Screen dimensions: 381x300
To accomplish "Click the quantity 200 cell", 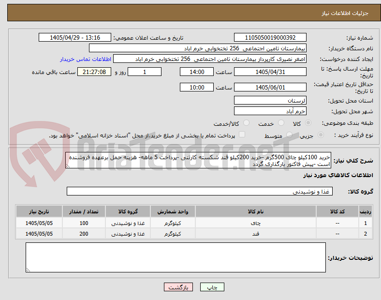I will 84,234.
